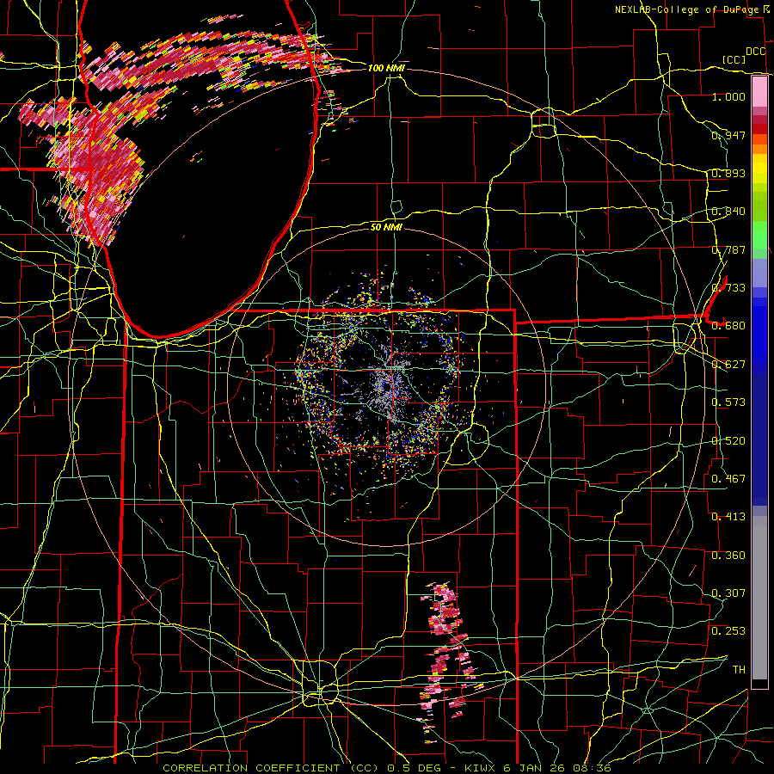Click the 0.733 legend value
The height and width of the screenshot is (774, 774).
728,288
